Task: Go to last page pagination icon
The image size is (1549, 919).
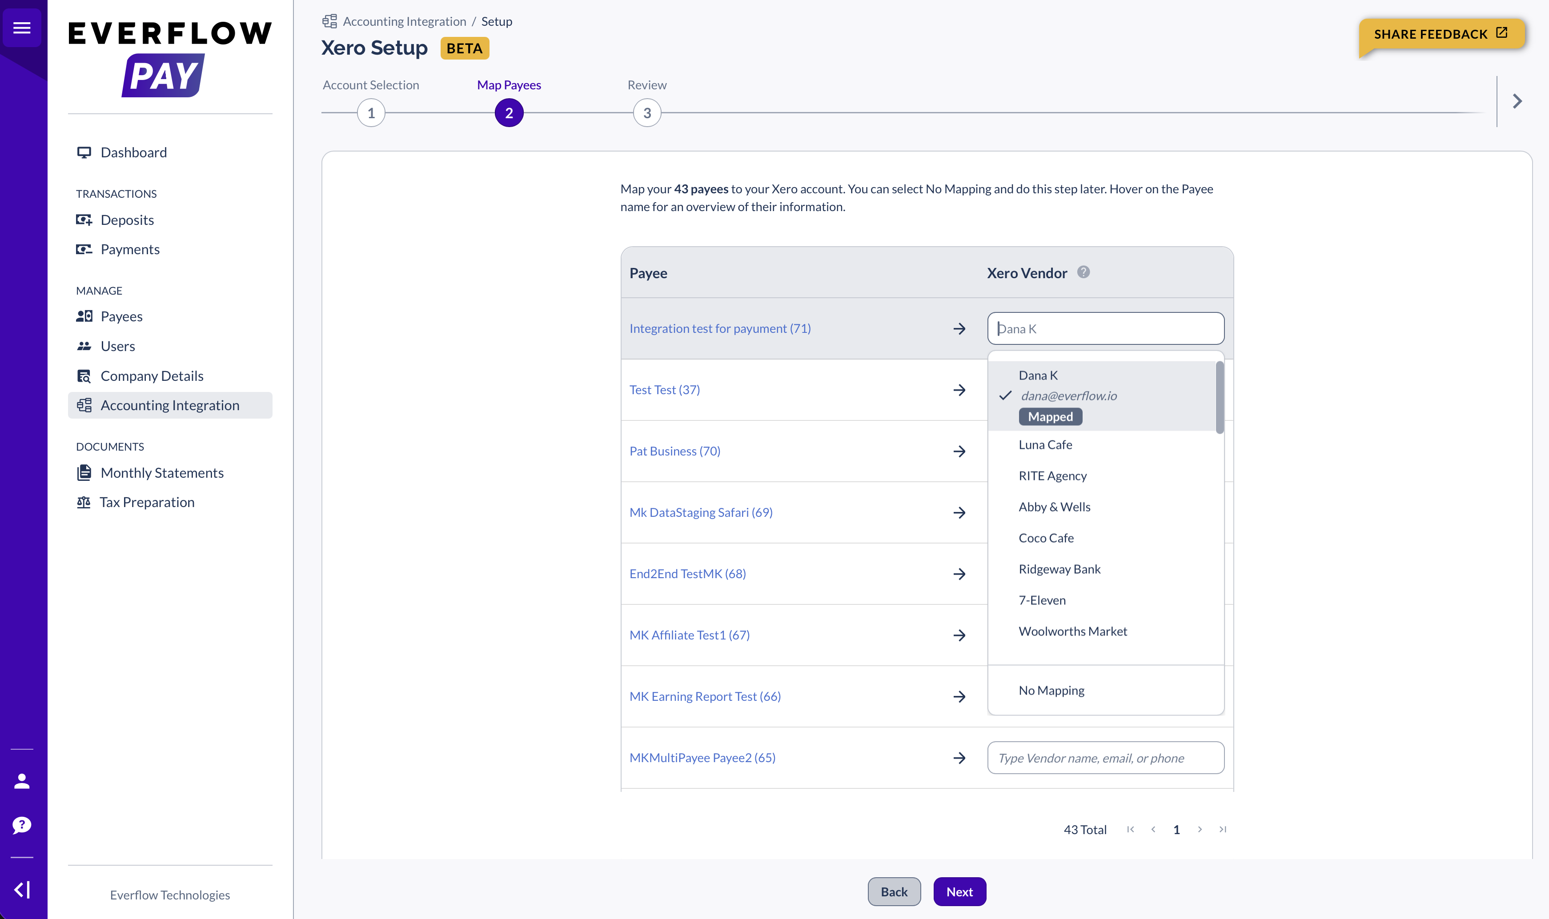Action: [x=1223, y=829]
